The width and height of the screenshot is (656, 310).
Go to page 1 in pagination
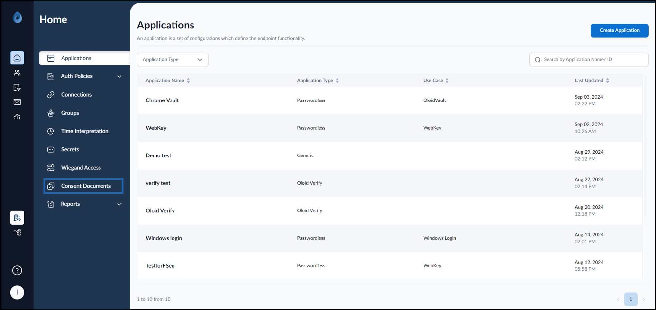pos(631,299)
